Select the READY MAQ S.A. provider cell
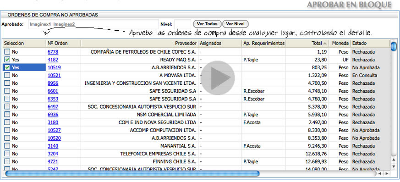The width and height of the screenshot is (400, 182). pyautogui.click(x=139, y=60)
